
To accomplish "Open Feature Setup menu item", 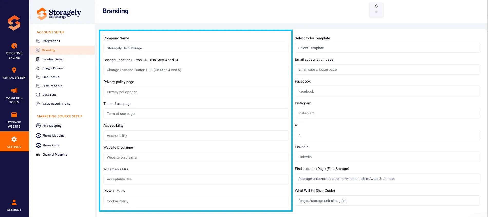I will [52, 86].
